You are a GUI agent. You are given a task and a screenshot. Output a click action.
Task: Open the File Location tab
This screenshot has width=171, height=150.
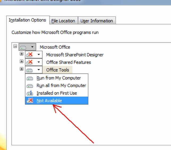63,21
